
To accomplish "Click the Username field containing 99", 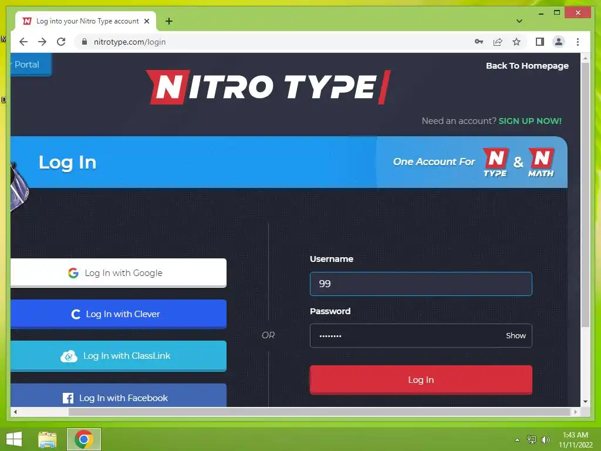I will point(421,284).
